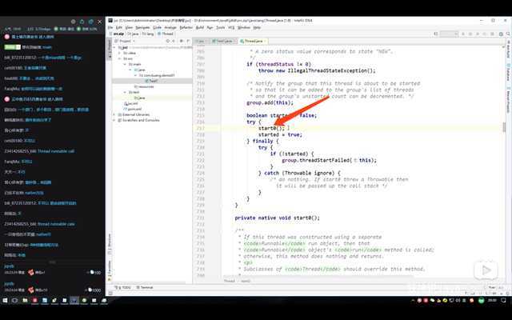
Task: Expand Scratches and Consoles
Action: click(x=114, y=120)
